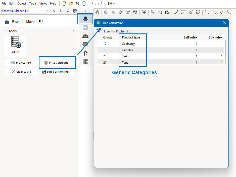236x177 pixels.
Task: Click the corner stretch icon
Action: tap(183, 12)
